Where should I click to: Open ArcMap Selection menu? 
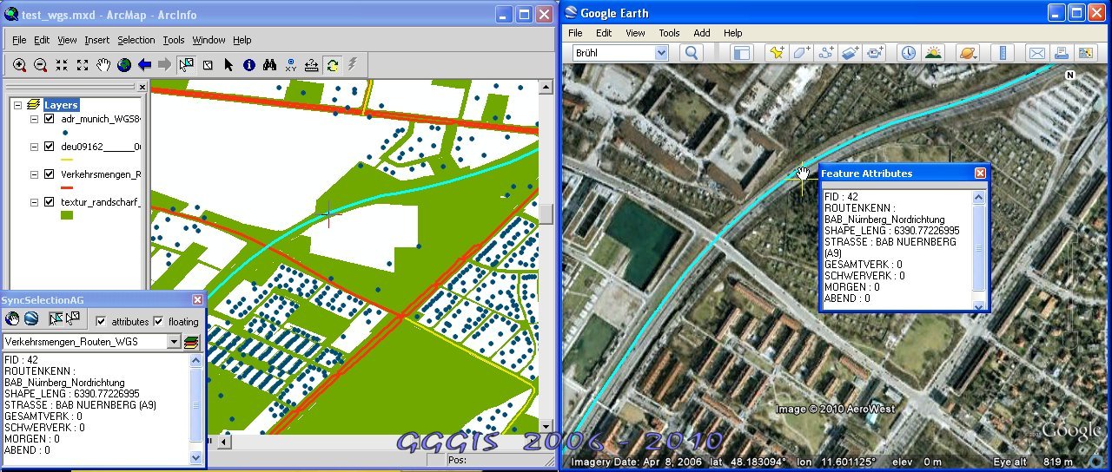pos(136,40)
